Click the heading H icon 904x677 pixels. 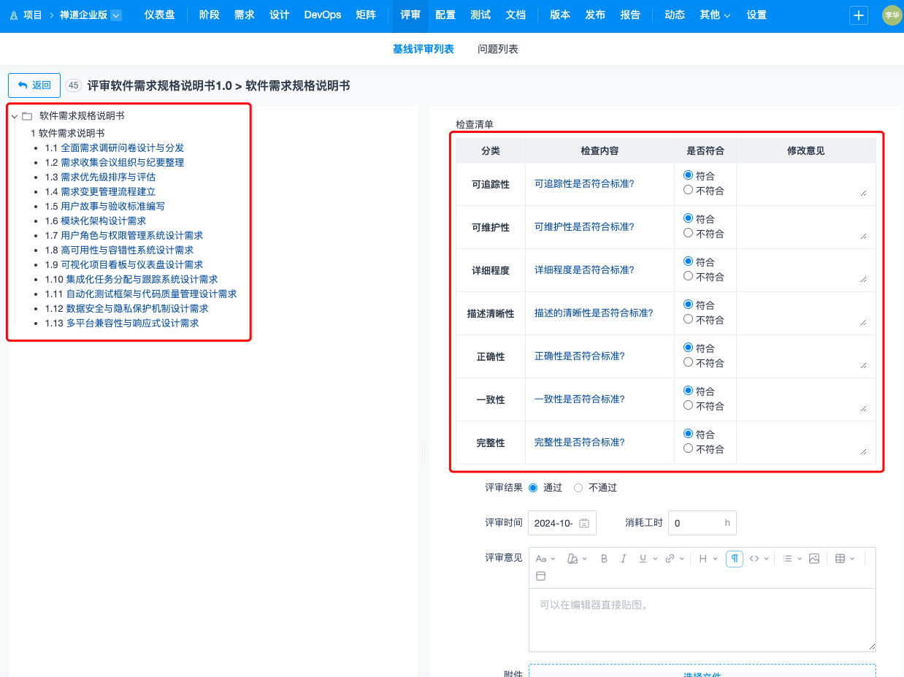pyautogui.click(x=703, y=559)
